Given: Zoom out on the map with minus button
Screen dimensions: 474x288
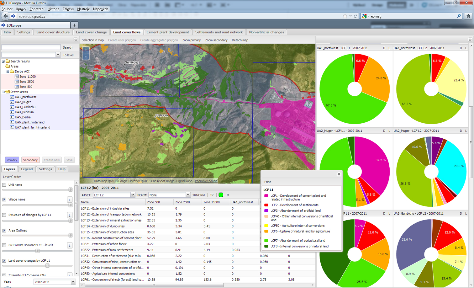Looking at the screenshot, I should [86, 56].
